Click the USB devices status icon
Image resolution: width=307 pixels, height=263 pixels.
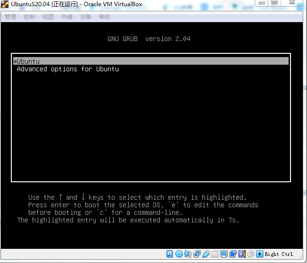pyautogui.click(x=206, y=254)
